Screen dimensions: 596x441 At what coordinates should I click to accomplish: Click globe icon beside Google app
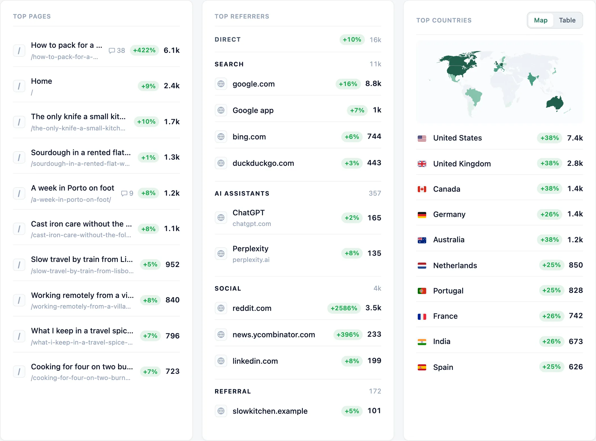(221, 110)
